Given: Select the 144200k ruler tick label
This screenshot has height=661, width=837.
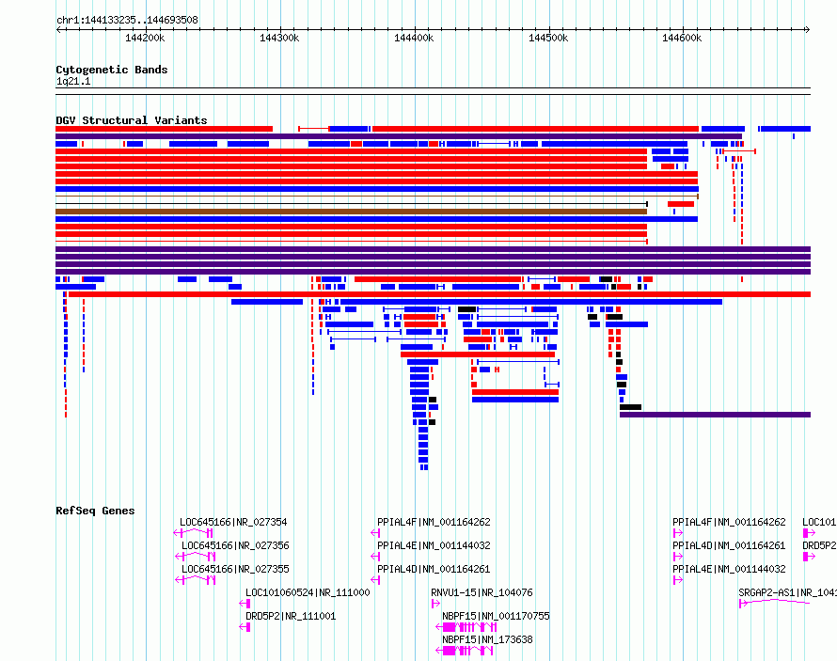Looking at the screenshot, I should (145, 38).
